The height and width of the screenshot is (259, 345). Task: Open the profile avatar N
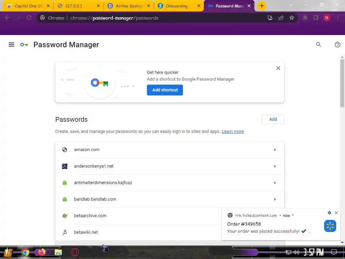tap(327, 18)
